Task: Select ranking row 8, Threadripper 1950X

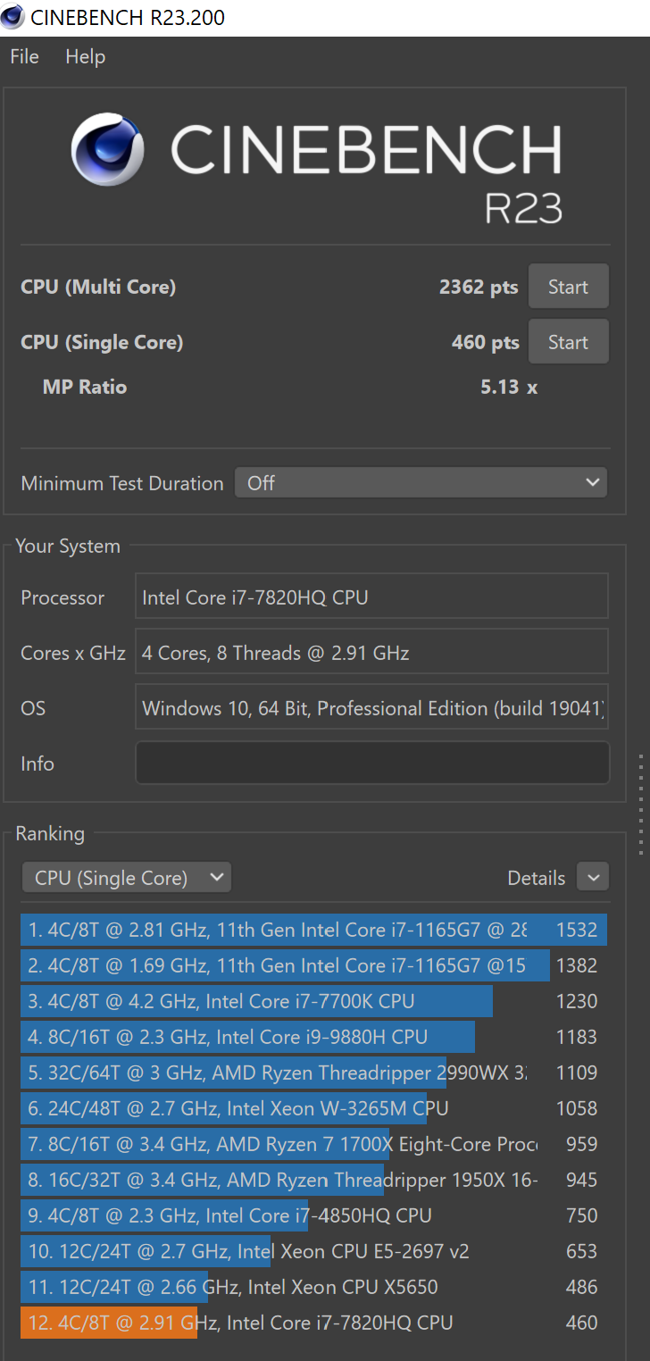Action: (314, 1180)
